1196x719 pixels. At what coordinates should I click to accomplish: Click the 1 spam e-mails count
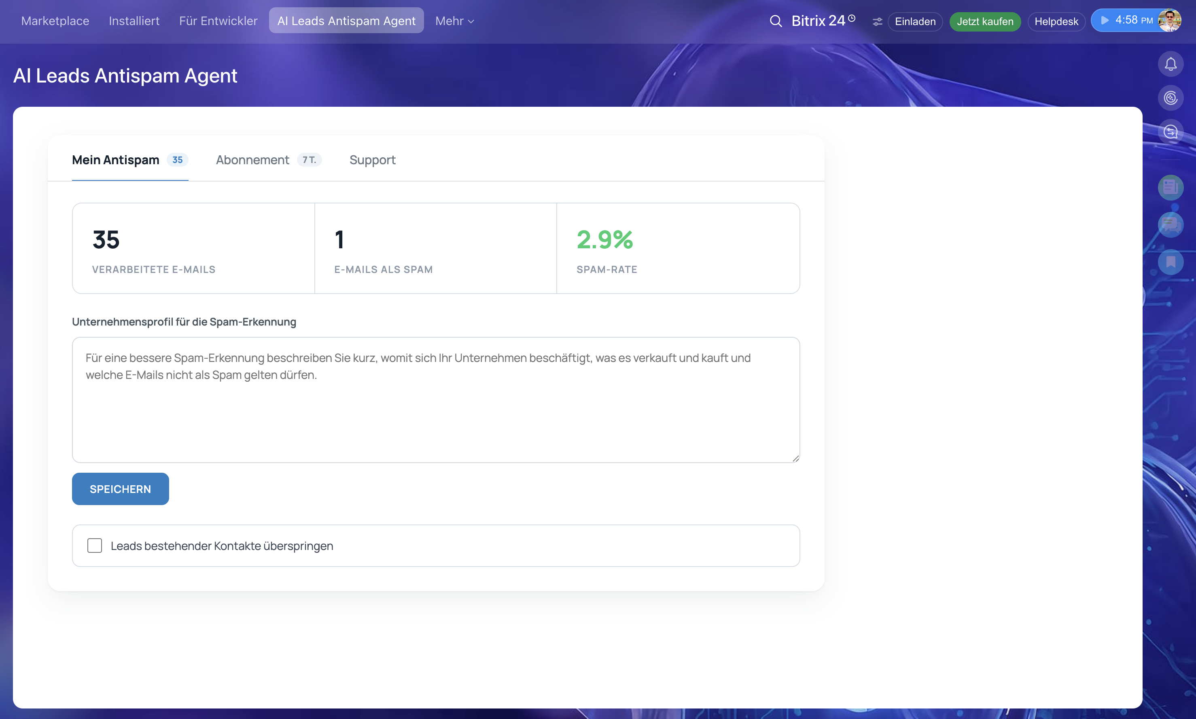(x=339, y=239)
